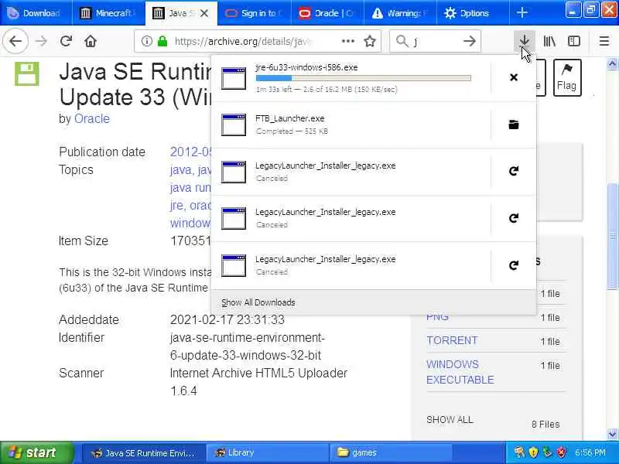Click SHOW ALL files link

pos(450,420)
